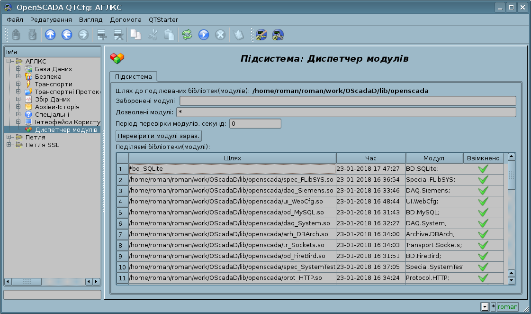The height and width of the screenshot is (314, 531).
Task: Click the add item toolbar icon
Action: tap(101, 35)
